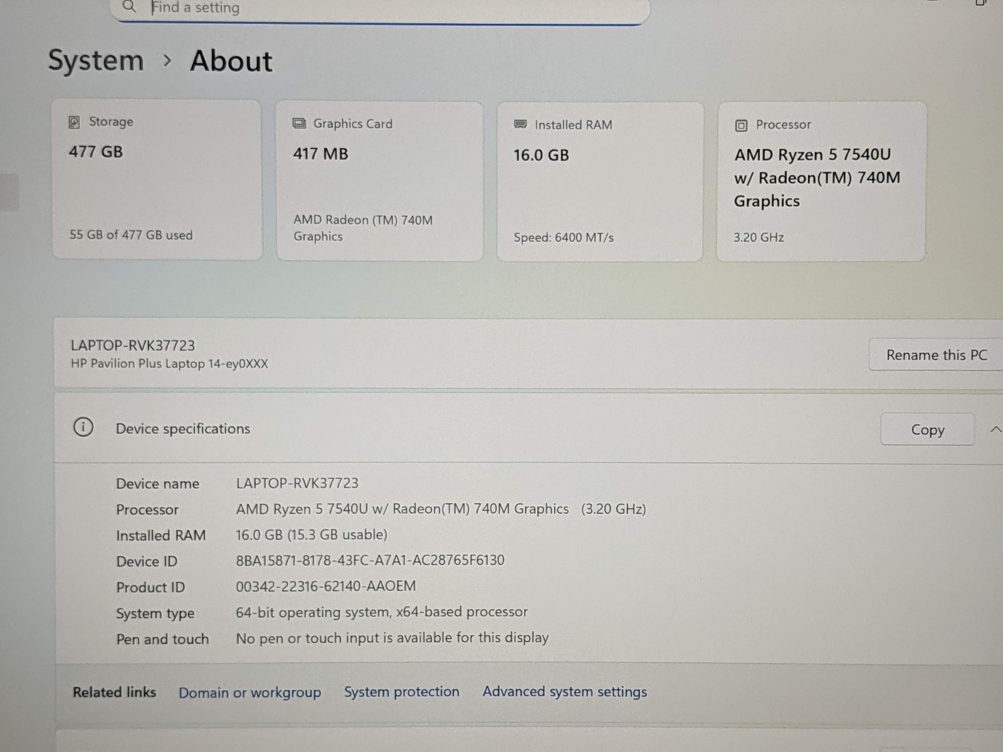
Task: Select Product ID value 00342-22316-62140-AAOEM
Action: click(x=326, y=587)
